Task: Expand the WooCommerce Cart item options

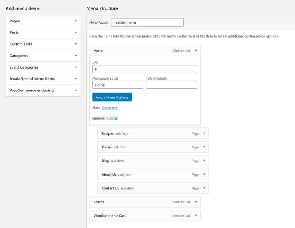Action: coord(196,215)
